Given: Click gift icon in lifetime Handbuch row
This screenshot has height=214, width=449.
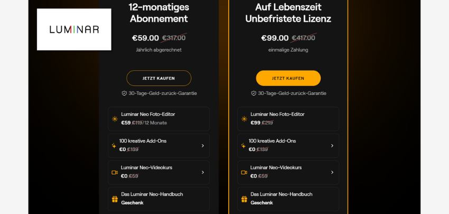Looking at the screenshot, I should [244, 199].
